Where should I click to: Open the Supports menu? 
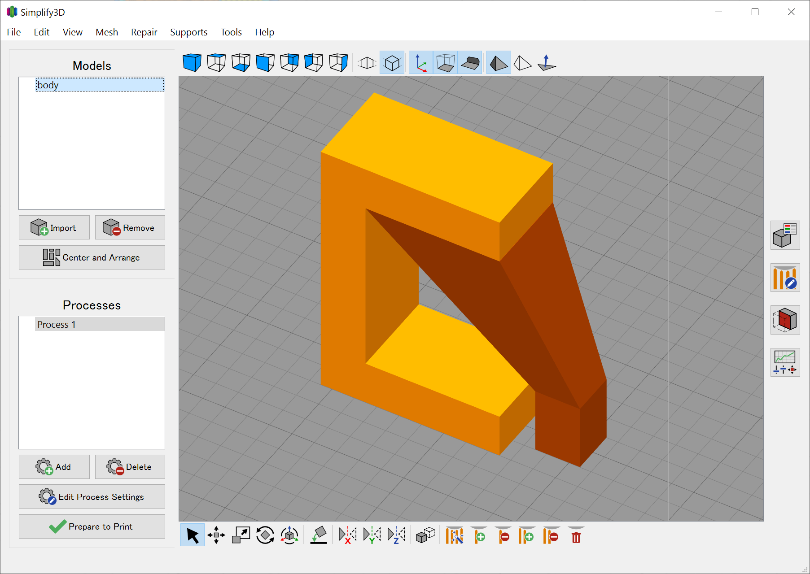coord(189,32)
